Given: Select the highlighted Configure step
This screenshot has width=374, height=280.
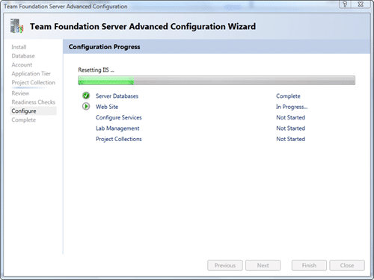Looking at the screenshot, I should pyautogui.click(x=33, y=111).
